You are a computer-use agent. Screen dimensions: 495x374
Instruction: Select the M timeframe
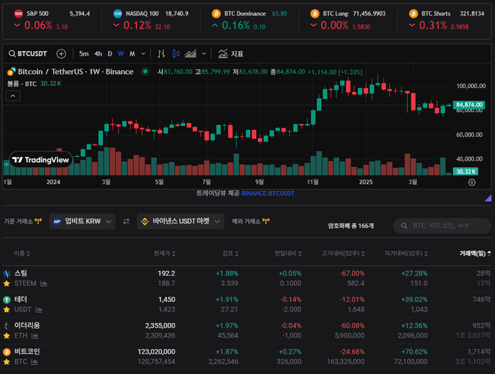pos(132,54)
